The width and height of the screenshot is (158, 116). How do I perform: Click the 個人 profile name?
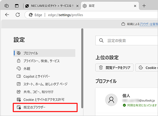(x=126, y=96)
